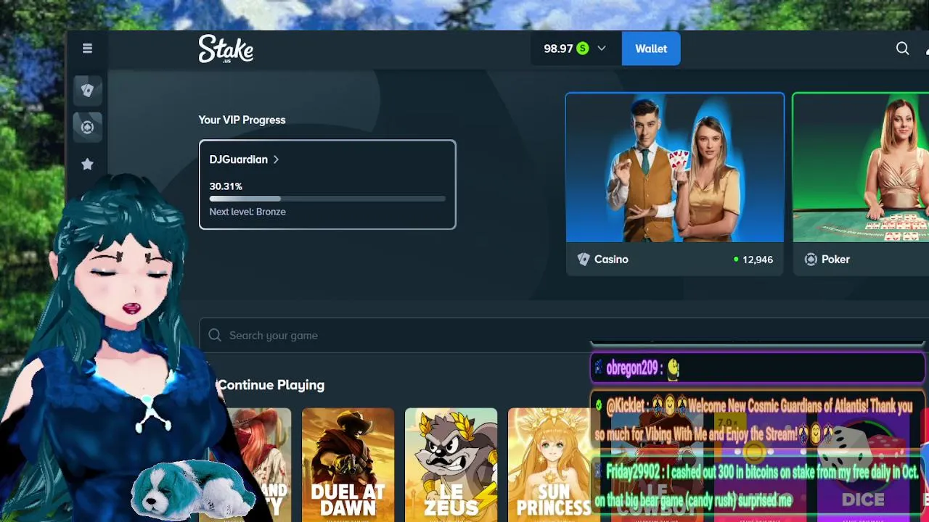Click the 98.97 balance amount
The width and height of the screenshot is (929, 522).
[x=558, y=49]
